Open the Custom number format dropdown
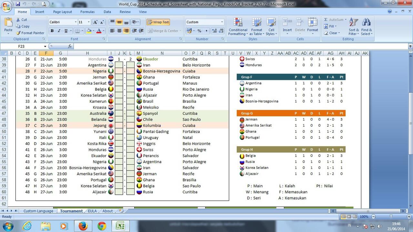The image size is (413, 232). (x=222, y=22)
